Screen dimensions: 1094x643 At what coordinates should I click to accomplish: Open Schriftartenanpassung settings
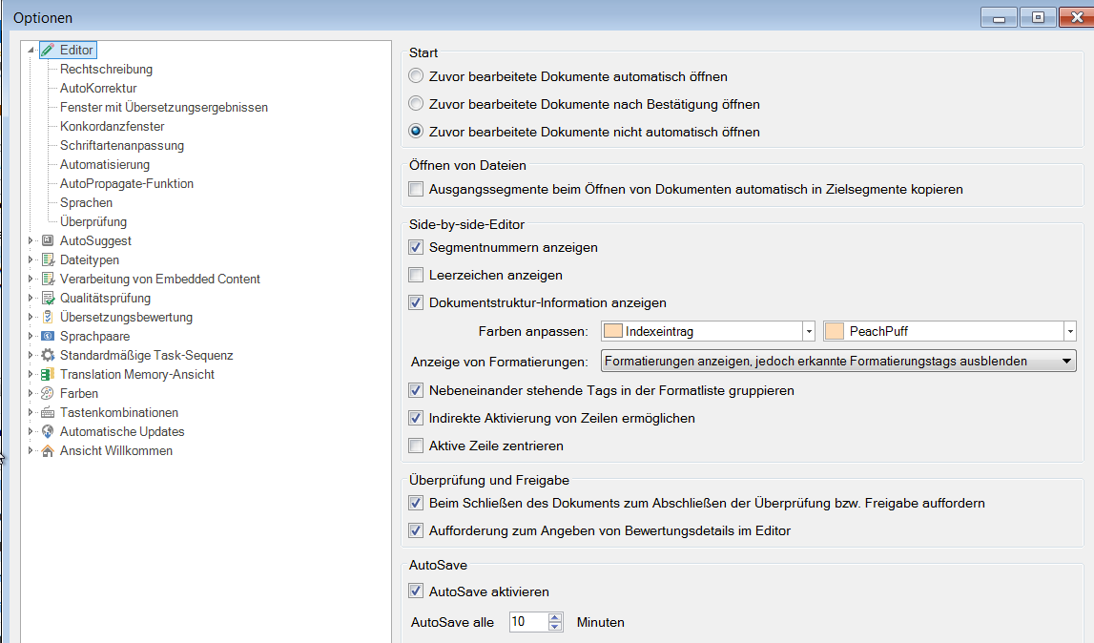(122, 145)
